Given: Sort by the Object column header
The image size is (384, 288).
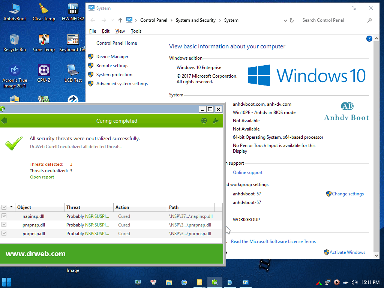Looking at the screenshot, I should [x=40, y=207].
